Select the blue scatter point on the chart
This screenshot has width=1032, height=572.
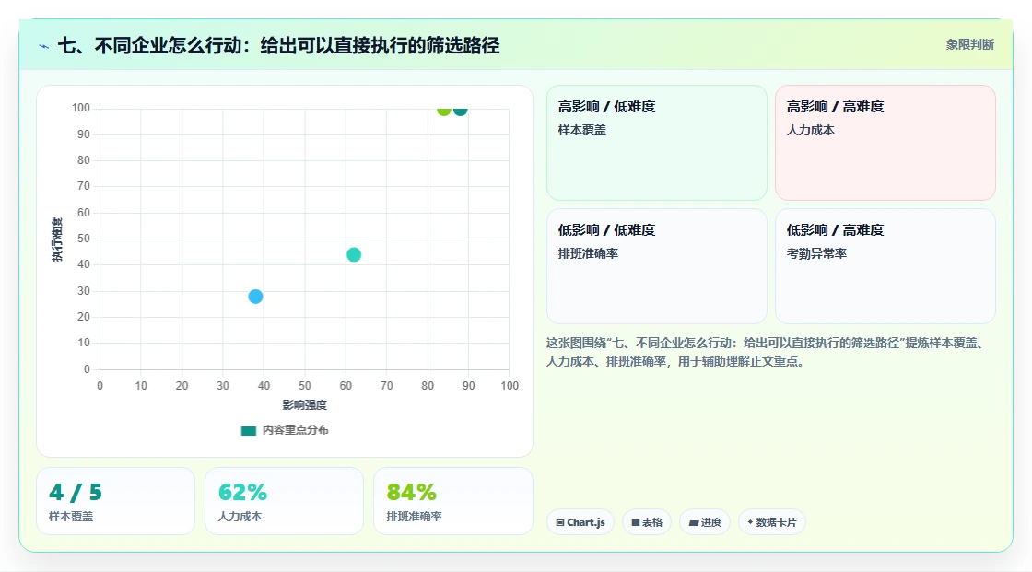click(255, 297)
